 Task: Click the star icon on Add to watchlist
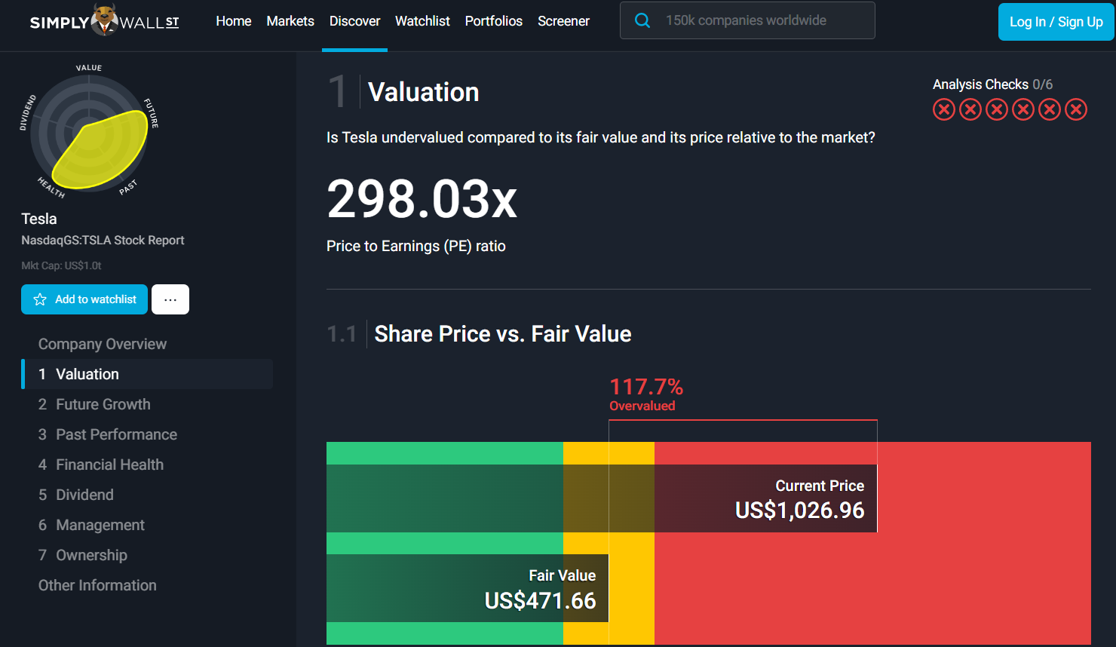click(x=40, y=299)
